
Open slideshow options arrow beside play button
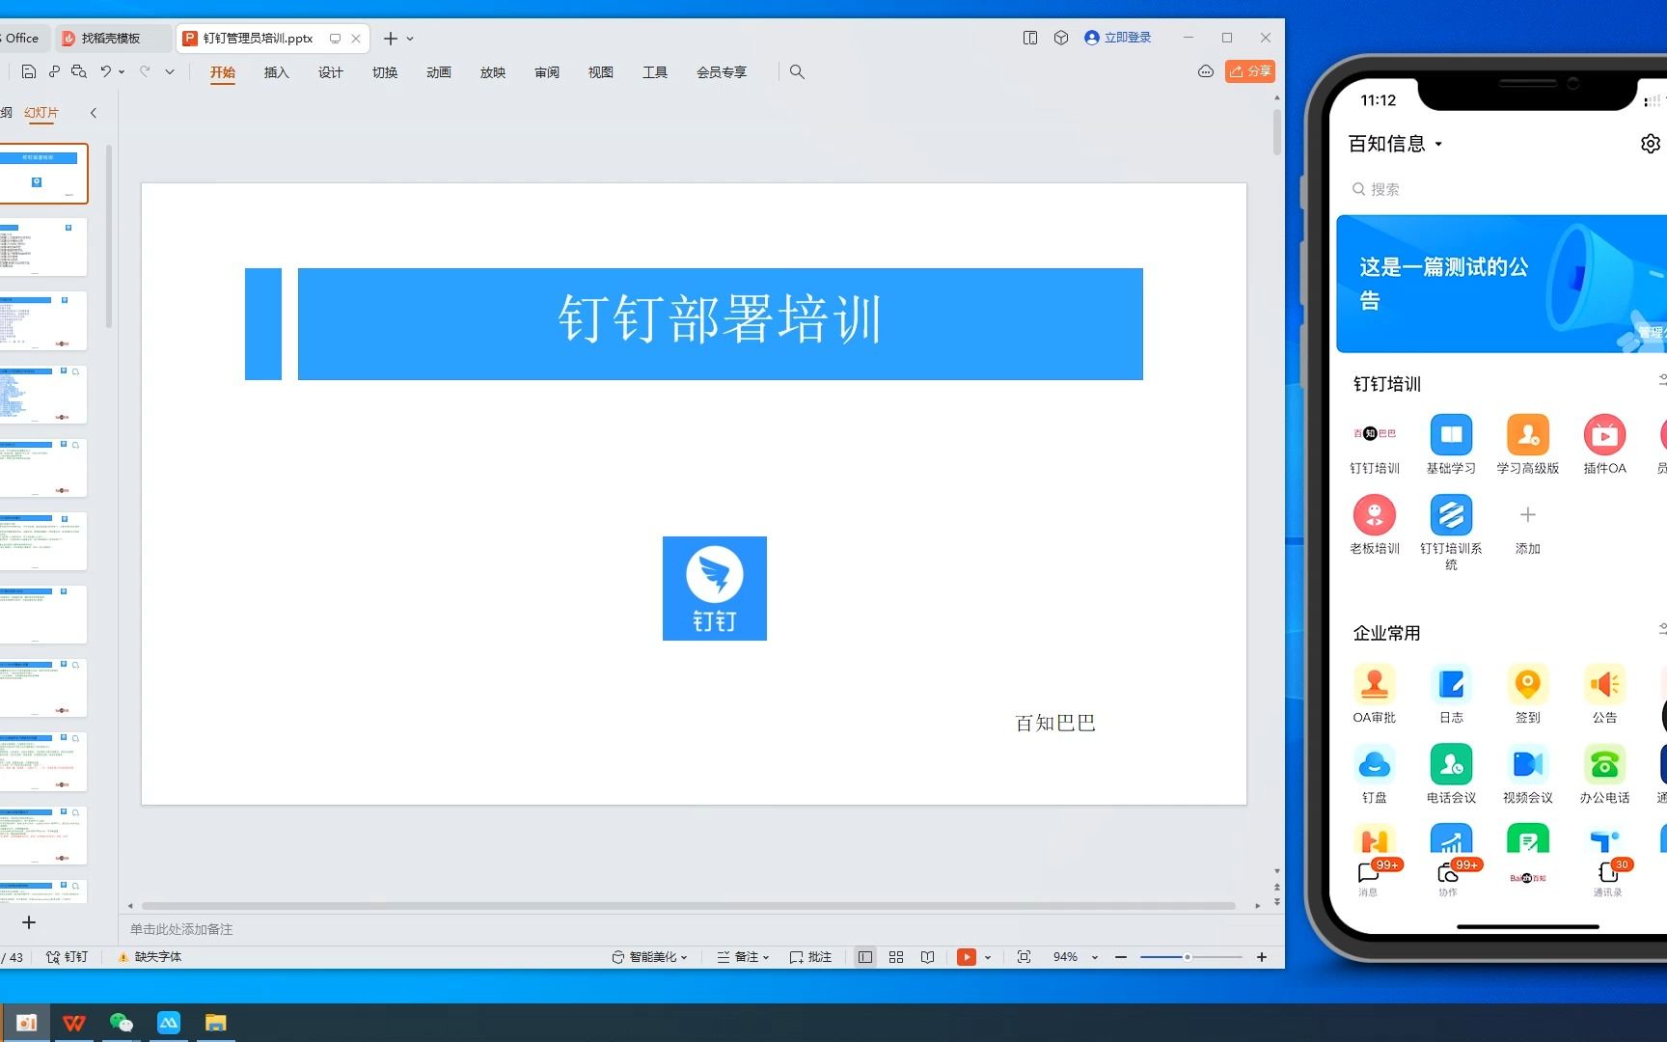(988, 957)
